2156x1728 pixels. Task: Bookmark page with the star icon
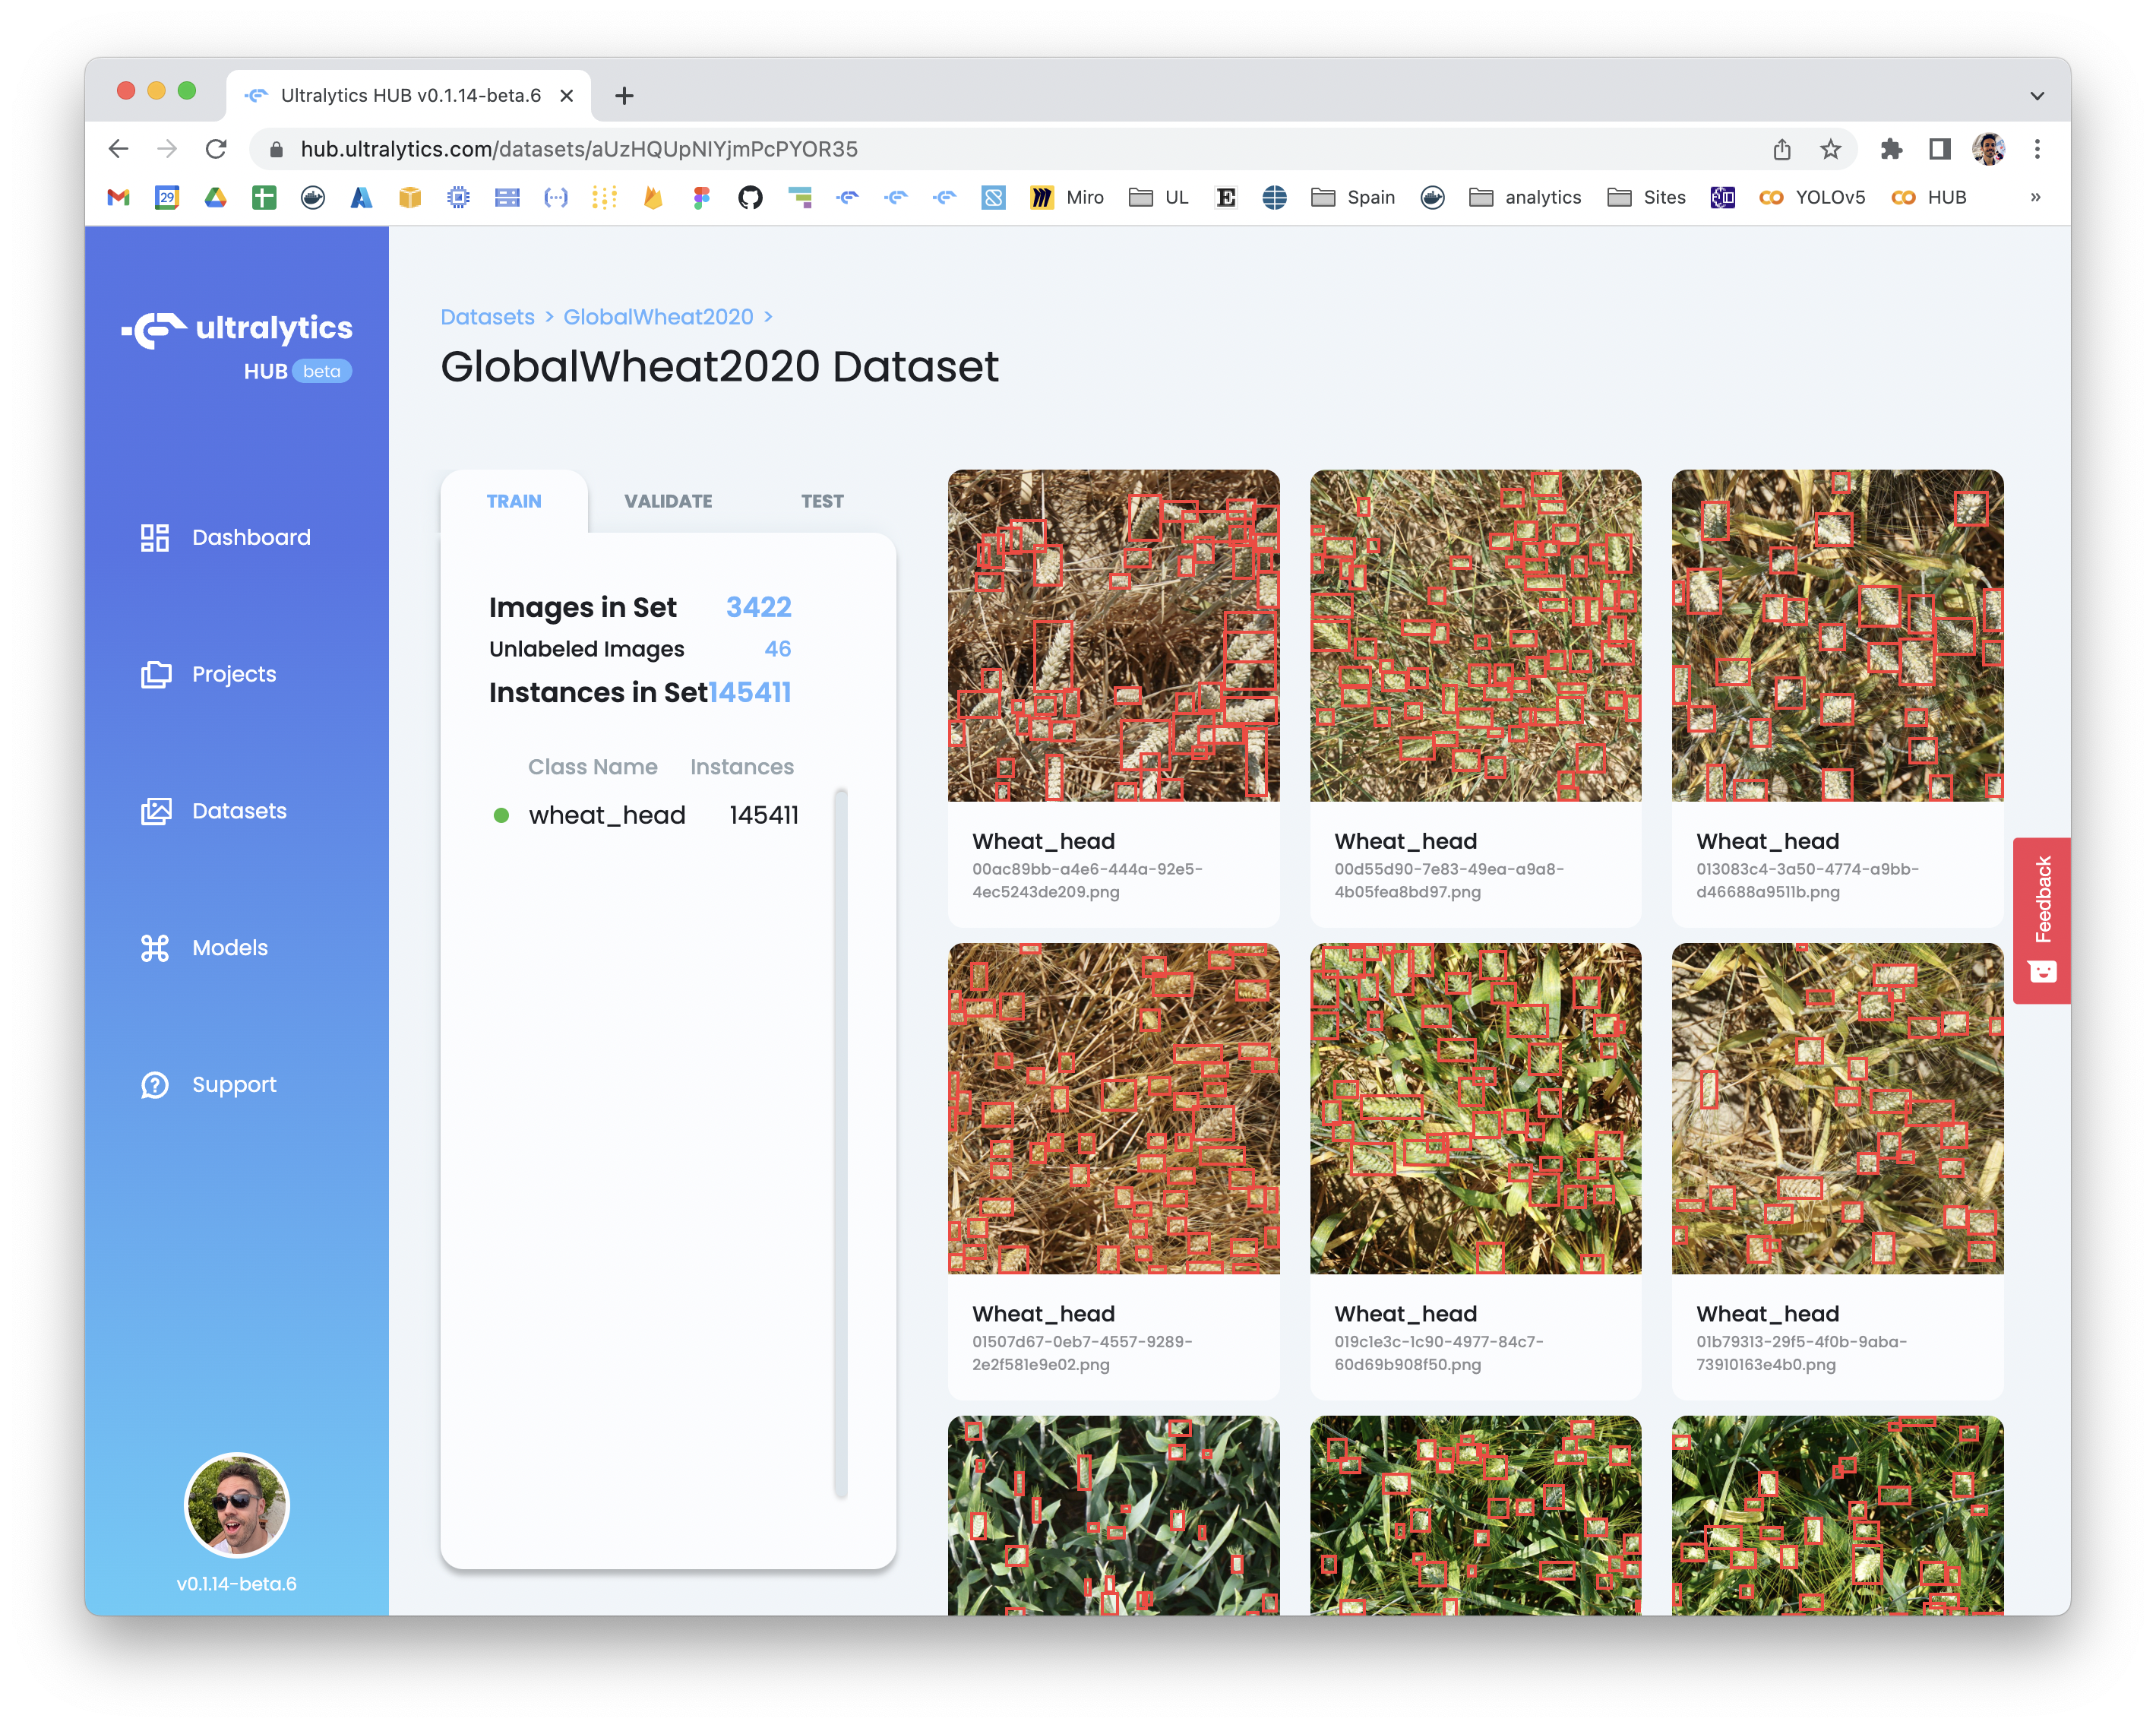1830,149
